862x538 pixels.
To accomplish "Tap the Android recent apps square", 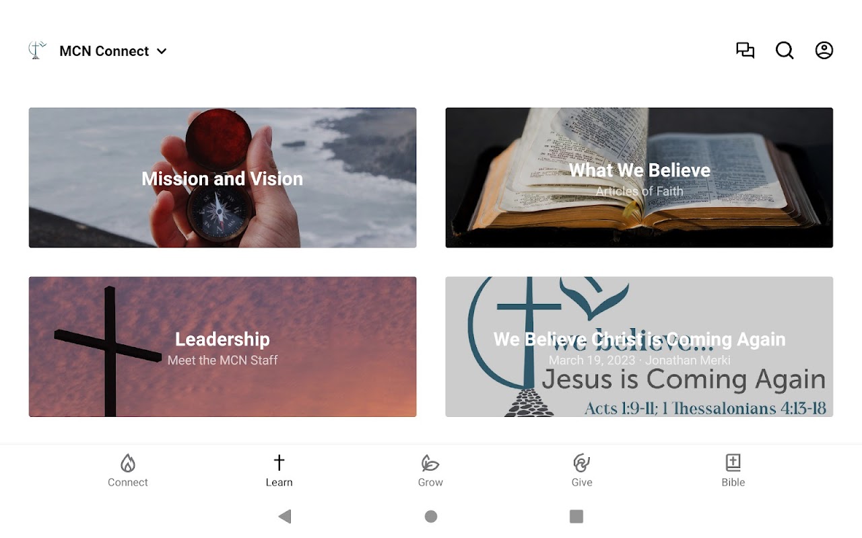I will [x=576, y=516].
